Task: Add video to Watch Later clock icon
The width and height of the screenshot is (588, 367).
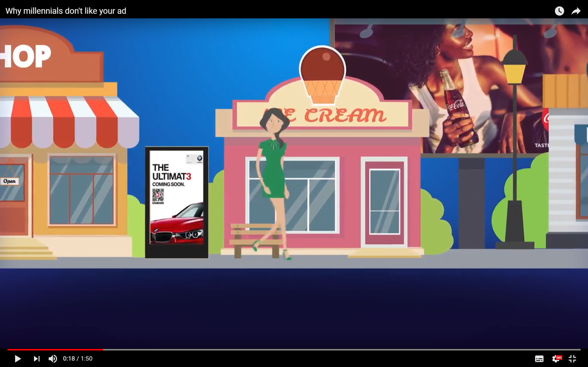Action: coord(559,11)
